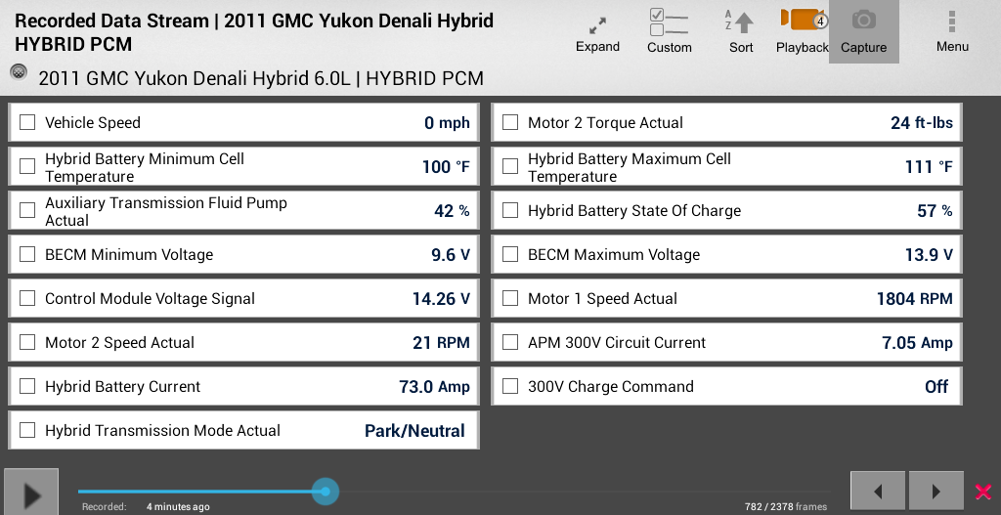Image resolution: width=1001 pixels, height=515 pixels.
Task: Check Hybrid Battery Minimum Cell Temperature box
Action: coord(27,166)
